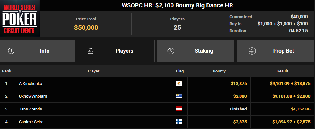Viewport: 315px width, 129px height.
Task: Open the Prop Bet tab
Action: pyautogui.click(x=276, y=51)
